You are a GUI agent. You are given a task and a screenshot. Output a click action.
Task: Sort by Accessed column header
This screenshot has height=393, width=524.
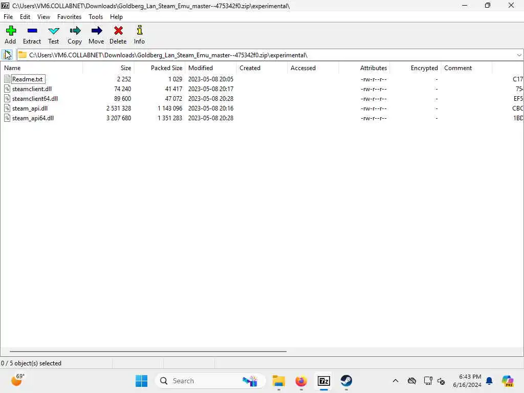point(313,68)
